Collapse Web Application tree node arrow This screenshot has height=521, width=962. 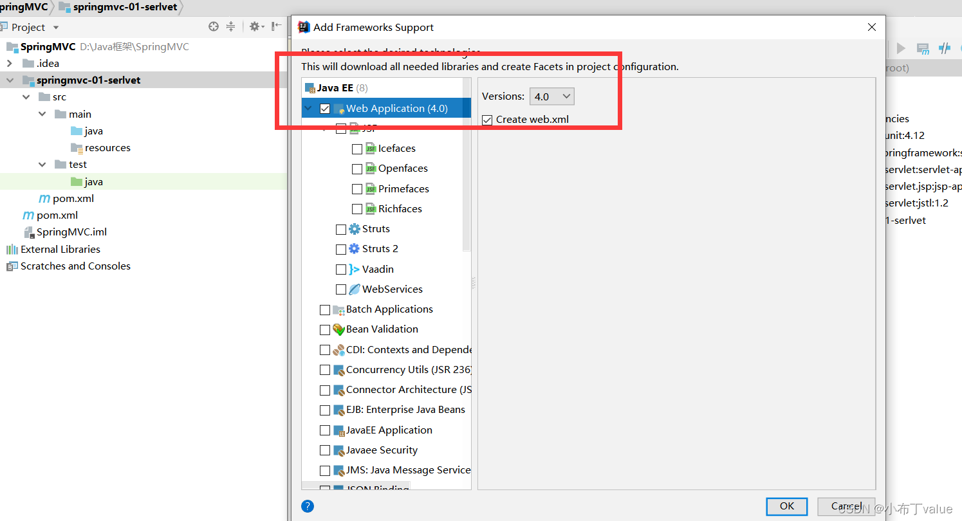[309, 109]
